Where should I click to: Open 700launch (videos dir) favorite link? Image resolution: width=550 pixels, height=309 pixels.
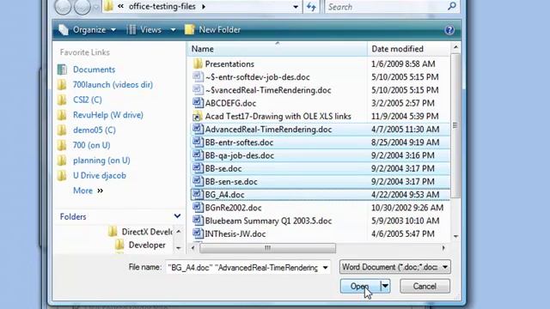coord(113,84)
